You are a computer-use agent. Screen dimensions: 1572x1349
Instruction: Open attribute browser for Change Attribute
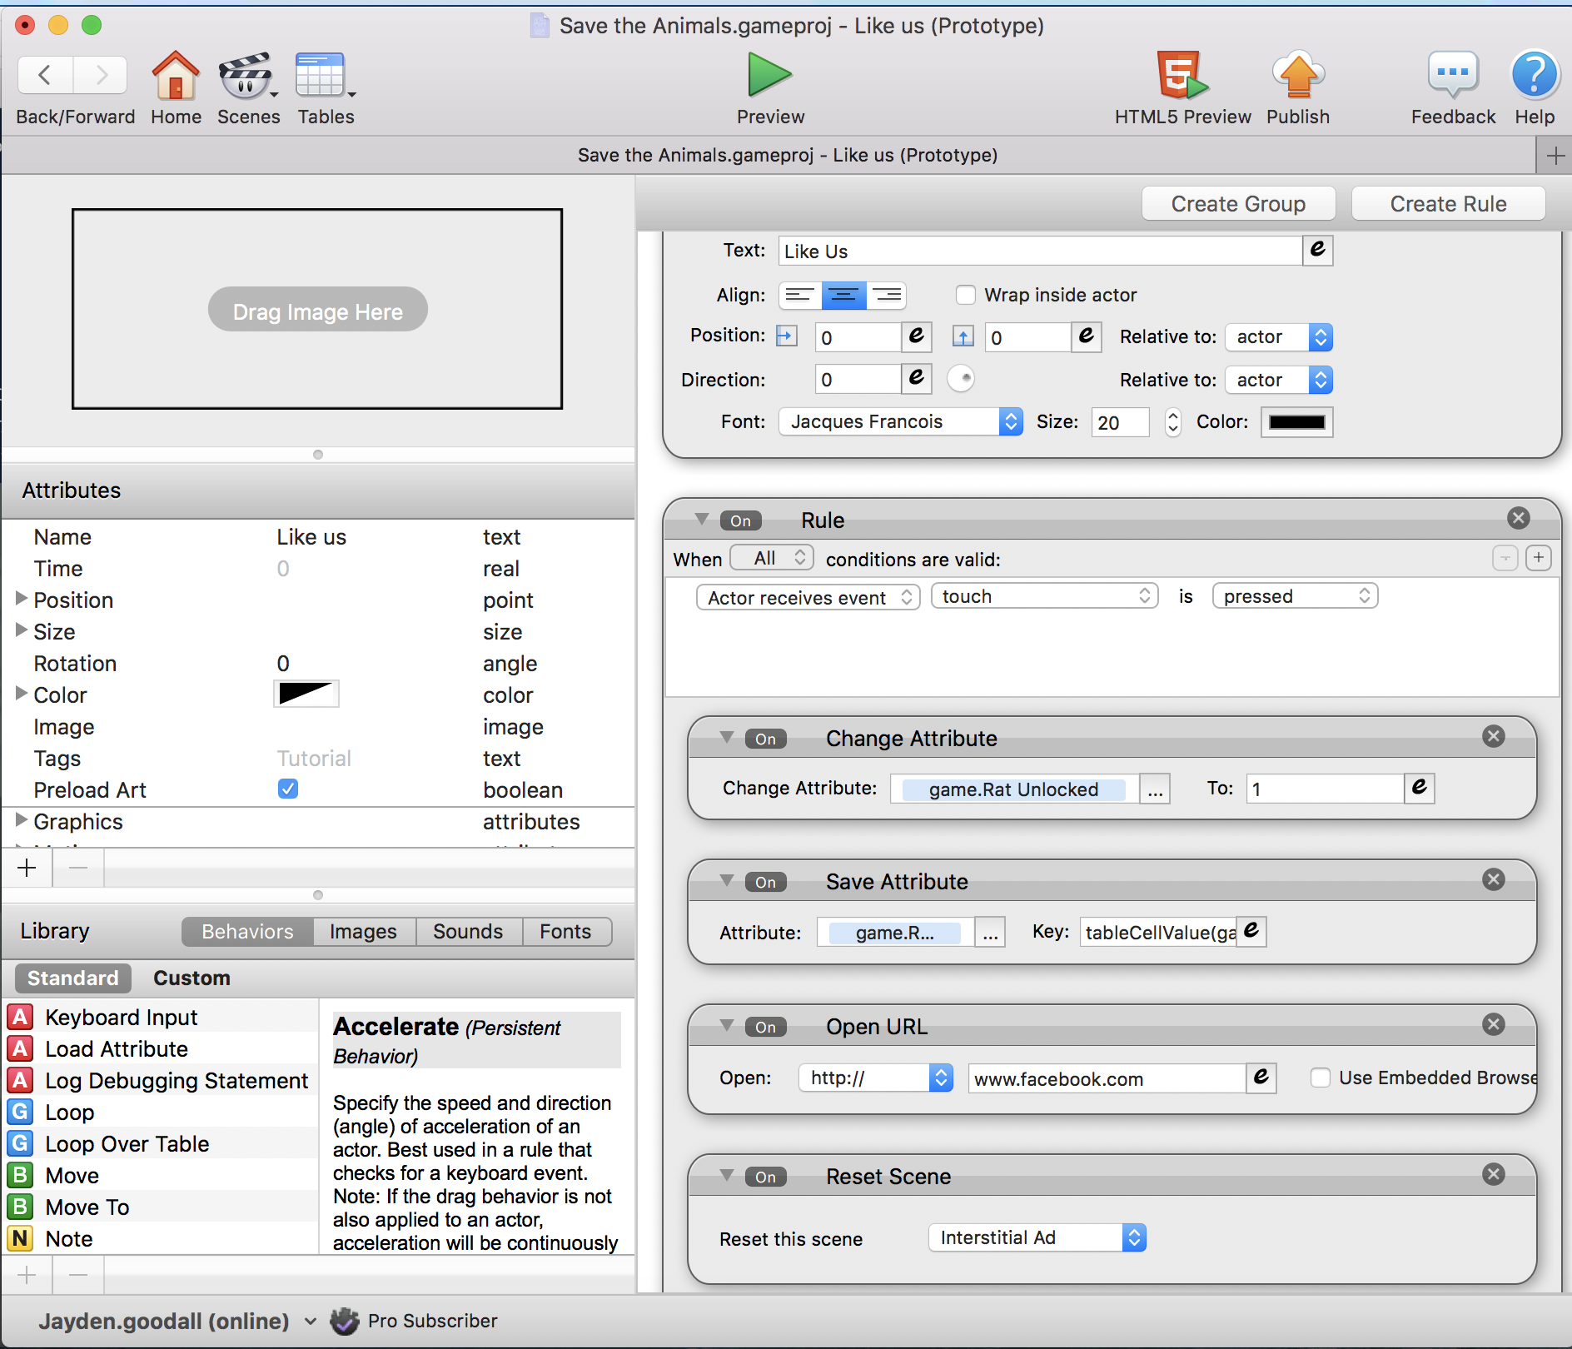pos(1155,789)
